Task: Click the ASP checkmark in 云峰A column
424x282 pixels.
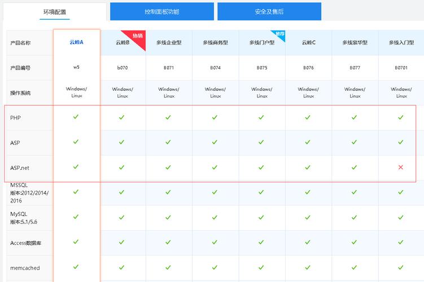Action: click(x=76, y=142)
